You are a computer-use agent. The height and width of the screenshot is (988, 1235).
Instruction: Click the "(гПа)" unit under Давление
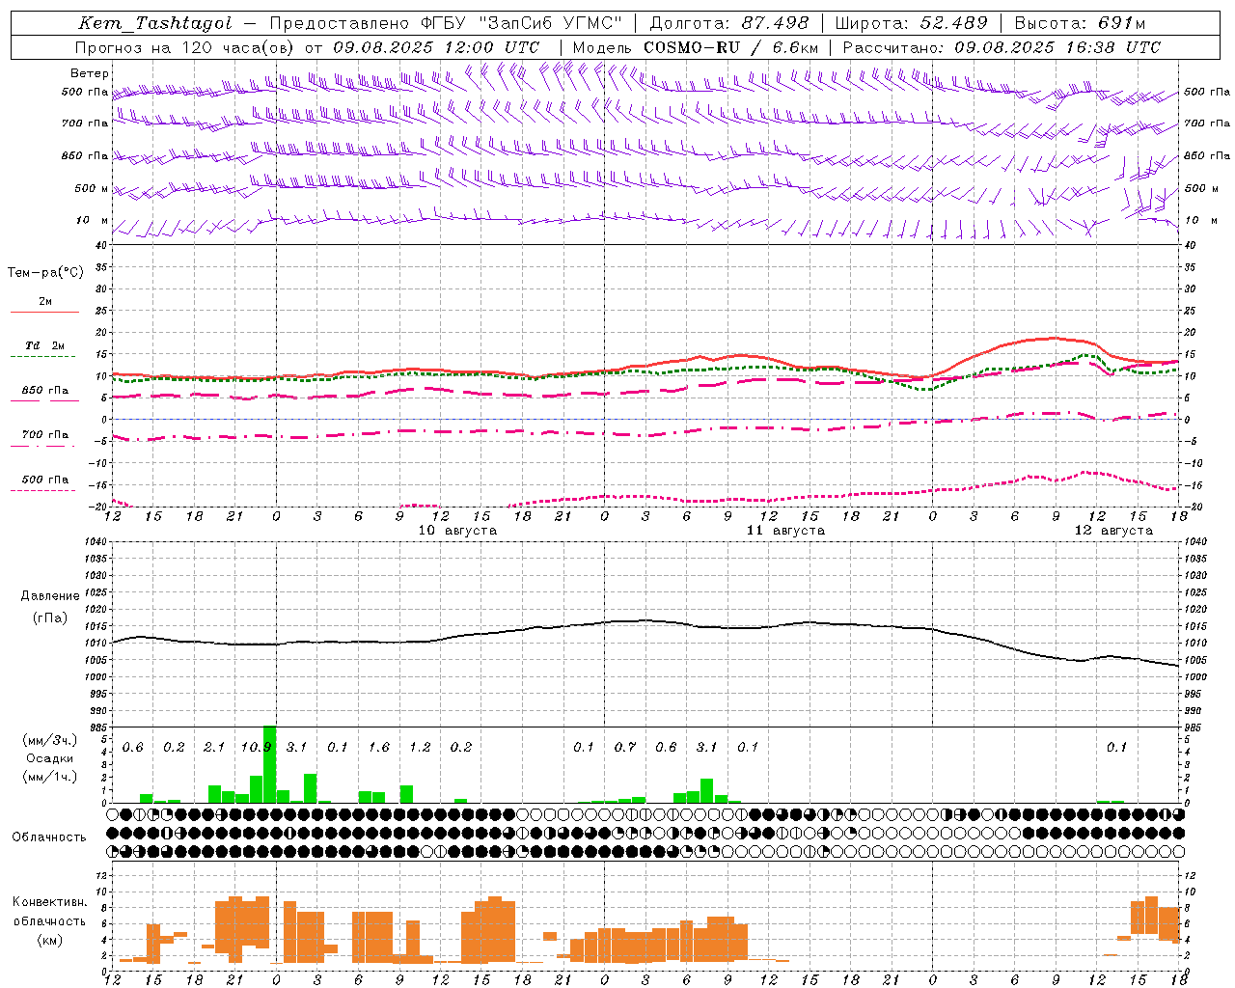[50, 617]
